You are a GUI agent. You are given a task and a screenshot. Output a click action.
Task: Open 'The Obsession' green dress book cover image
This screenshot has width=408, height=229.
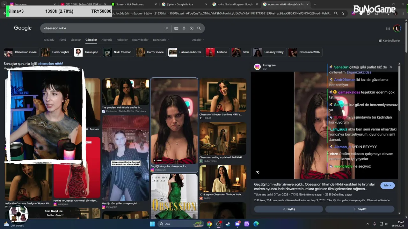[174, 196]
